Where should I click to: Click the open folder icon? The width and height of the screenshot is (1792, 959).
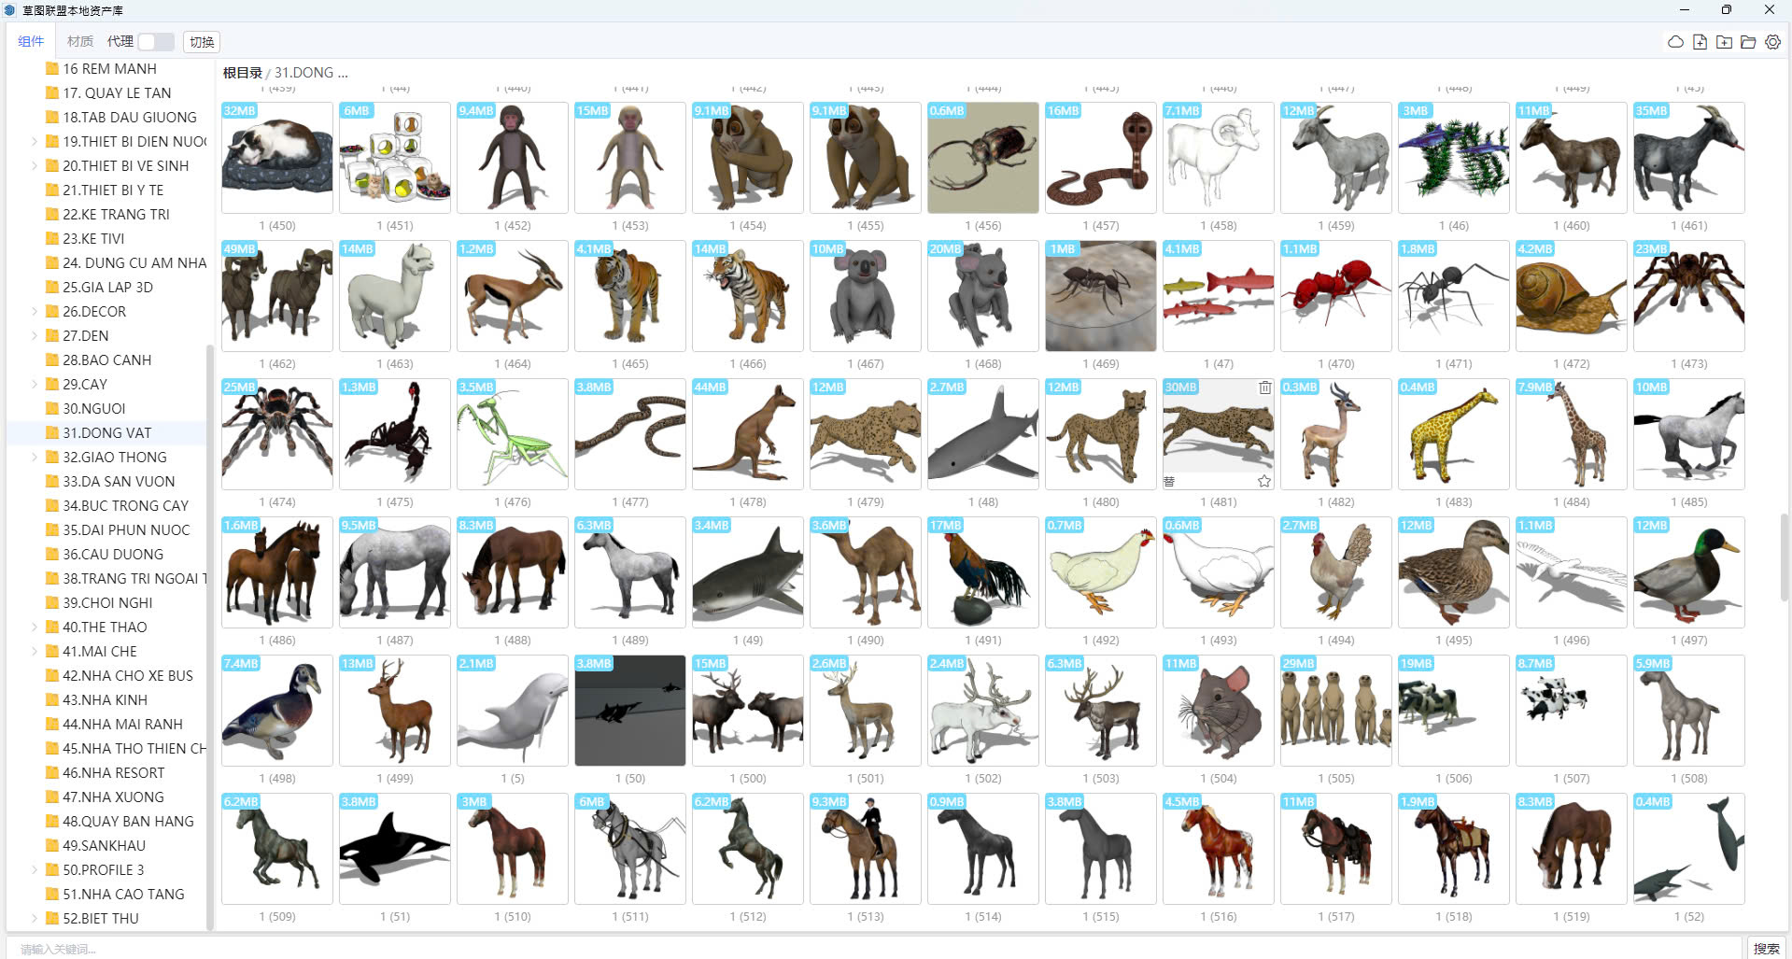pos(1748,42)
